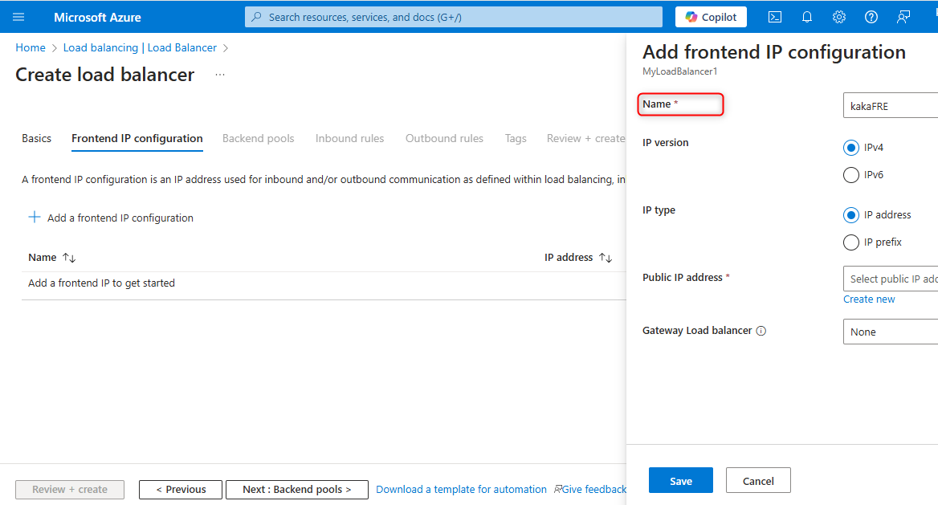The image size is (938, 505).
Task: Click the Name column header
Action: click(43, 257)
